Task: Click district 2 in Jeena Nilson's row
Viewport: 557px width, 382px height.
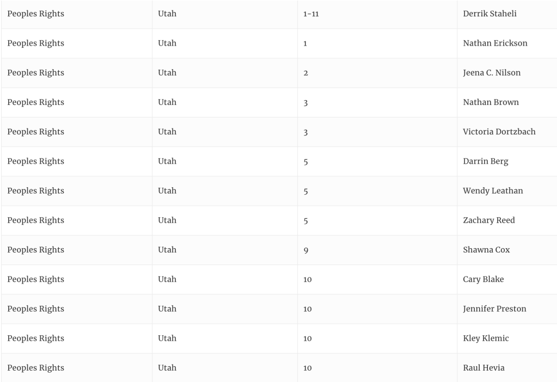Action: (x=306, y=73)
